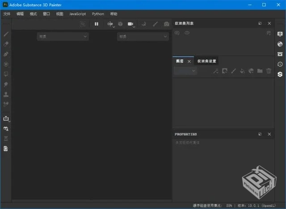The height and width of the screenshot is (209, 286).
Task: Click the 3D cube perspective icon
Action: pyautogui.click(x=120, y=24)
